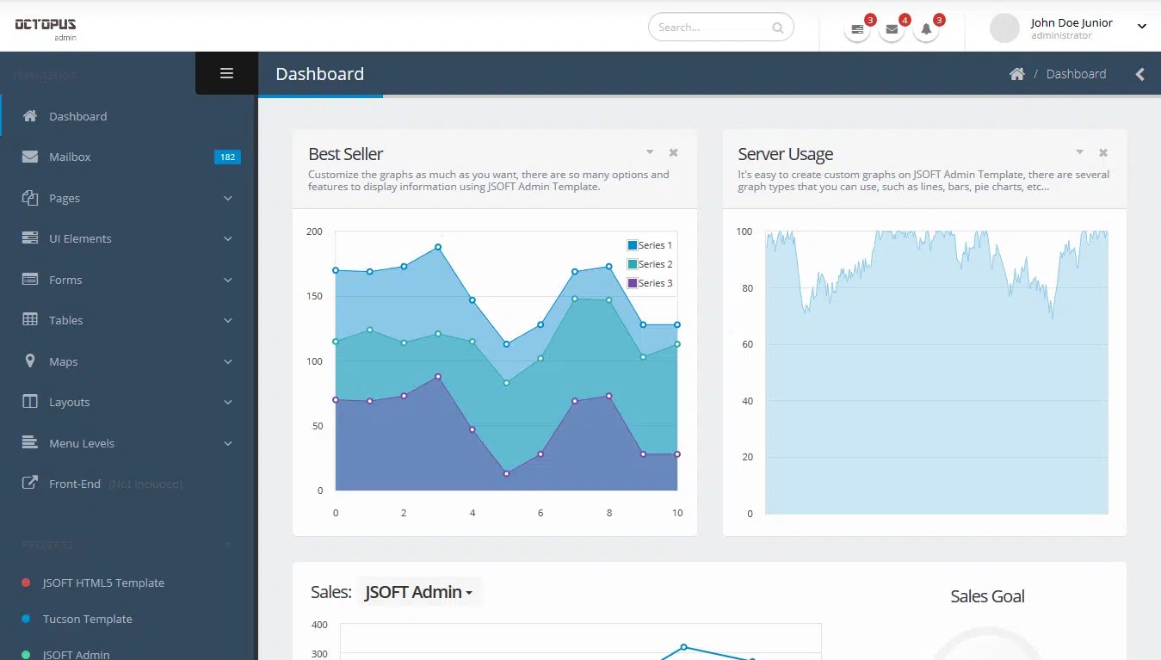Open the chat messages icon in header
This screenshot has width=1161, height=660.
point(855,28)
